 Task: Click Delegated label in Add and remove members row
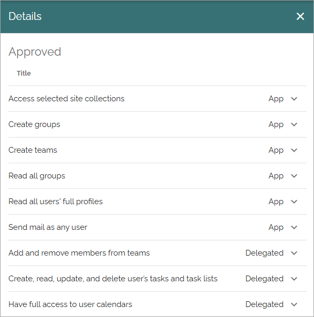point(265,253)
